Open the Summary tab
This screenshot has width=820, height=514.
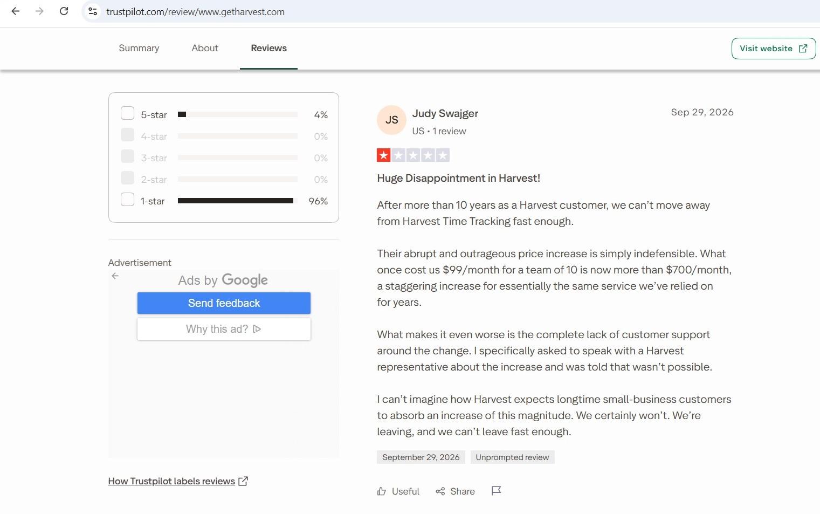(139, 48)
